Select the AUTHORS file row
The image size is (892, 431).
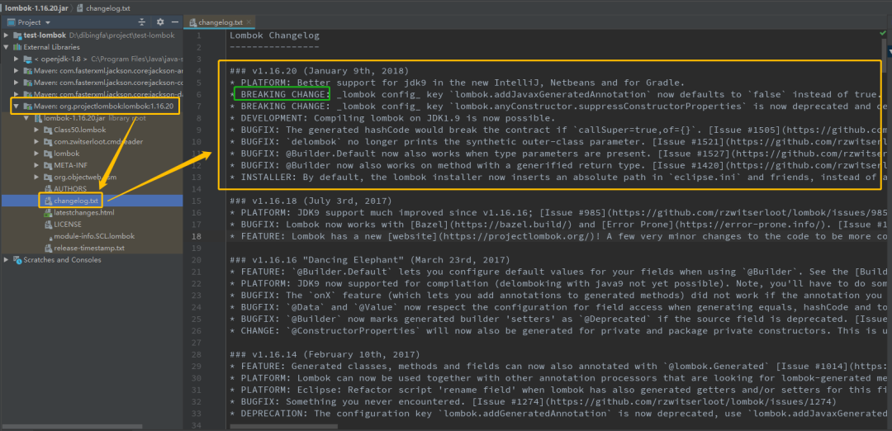(x=92, y=189)
